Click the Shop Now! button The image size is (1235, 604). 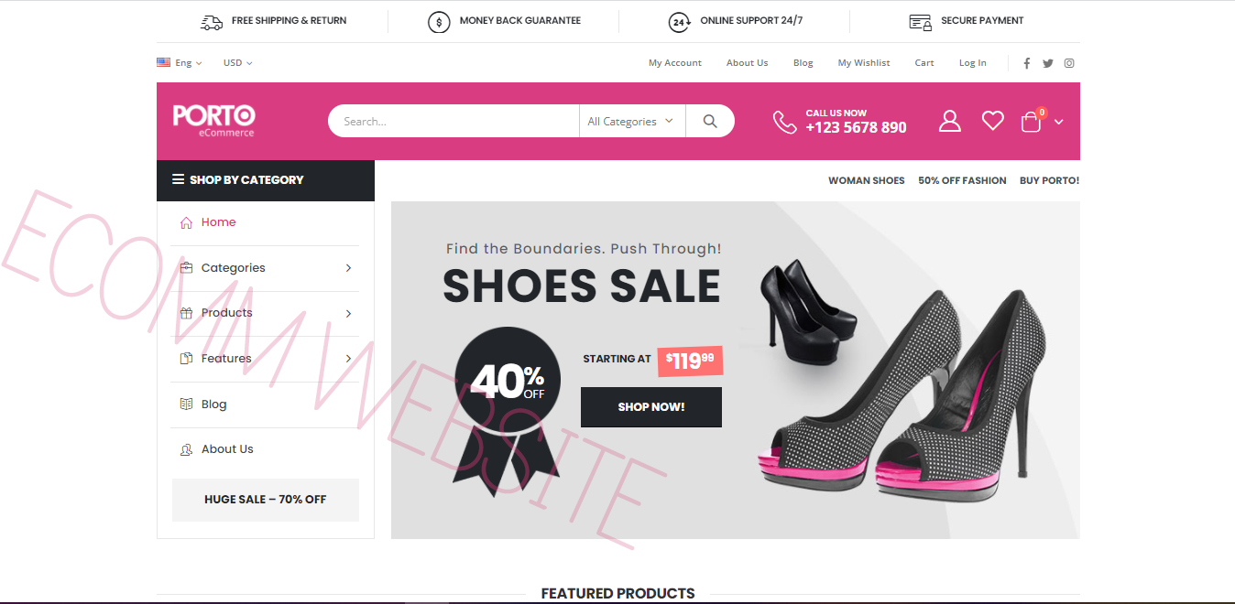pyautogui.click(x=651, y=407)
